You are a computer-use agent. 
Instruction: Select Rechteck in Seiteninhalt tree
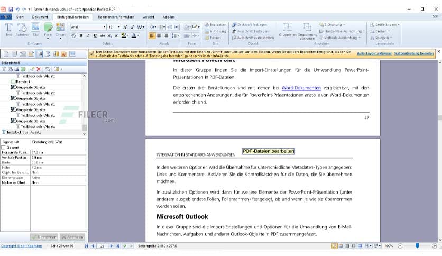click(x=20, y=82)
